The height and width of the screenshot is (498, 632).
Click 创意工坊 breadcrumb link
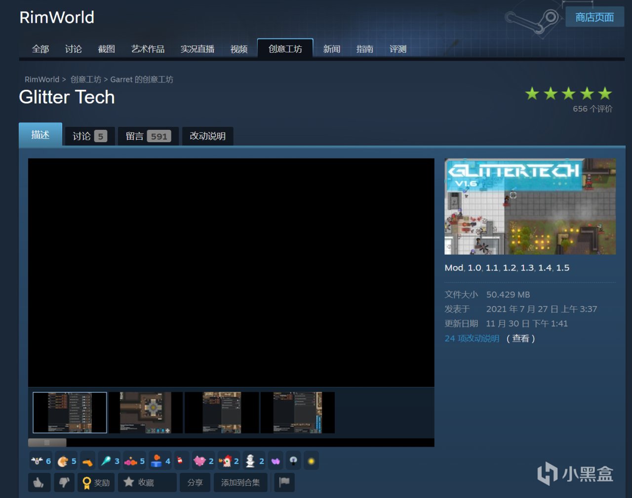click(x=86, y=79)
